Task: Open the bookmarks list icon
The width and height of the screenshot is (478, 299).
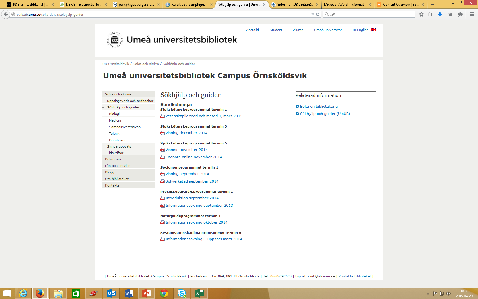Action: pyautogui.click(x=430, y=14)
